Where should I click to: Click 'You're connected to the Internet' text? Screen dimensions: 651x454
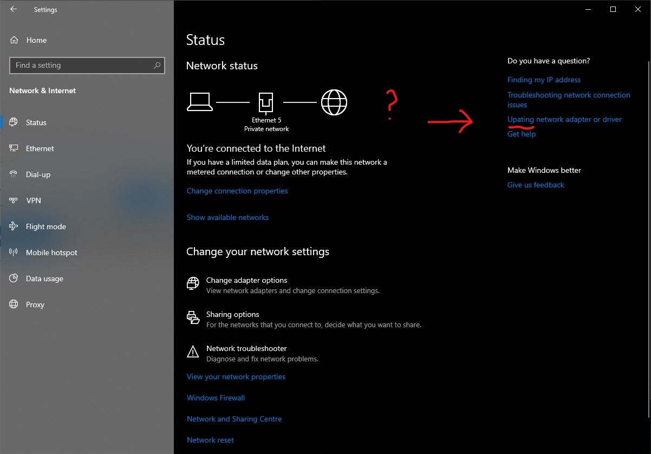(256, 148)
